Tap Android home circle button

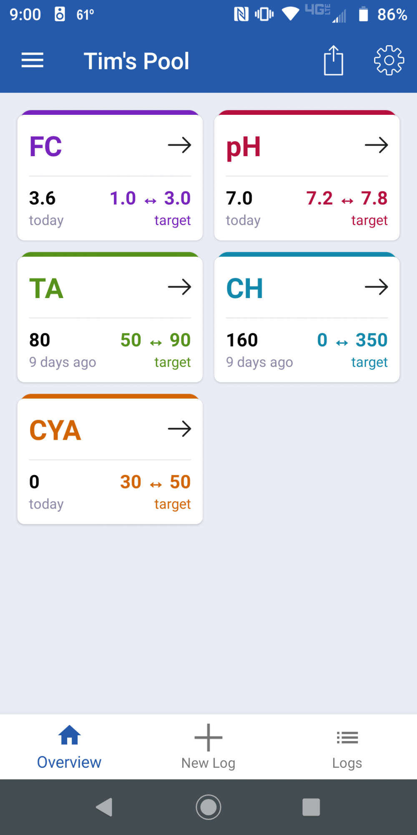pos(208,807)
